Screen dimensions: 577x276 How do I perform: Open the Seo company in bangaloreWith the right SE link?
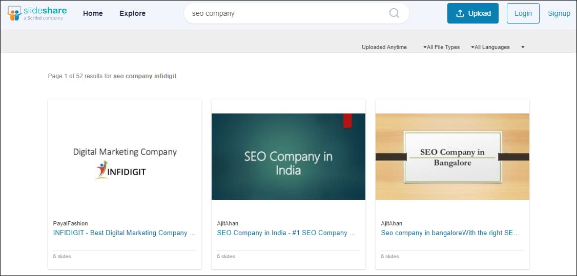450,233
